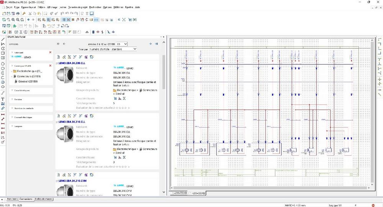Click the blue back arrow in the toolbar
Screen dimensions: 383x207
29,20
